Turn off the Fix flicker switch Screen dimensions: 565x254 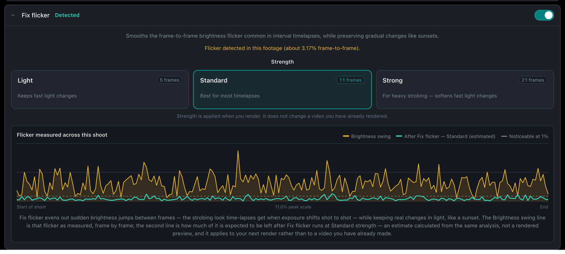pyautogui.click(x=544, y=15)
